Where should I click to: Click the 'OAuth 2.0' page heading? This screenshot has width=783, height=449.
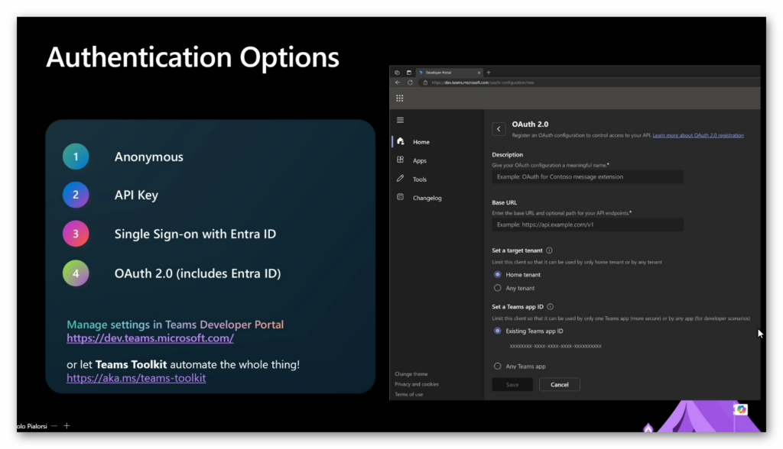530,124
